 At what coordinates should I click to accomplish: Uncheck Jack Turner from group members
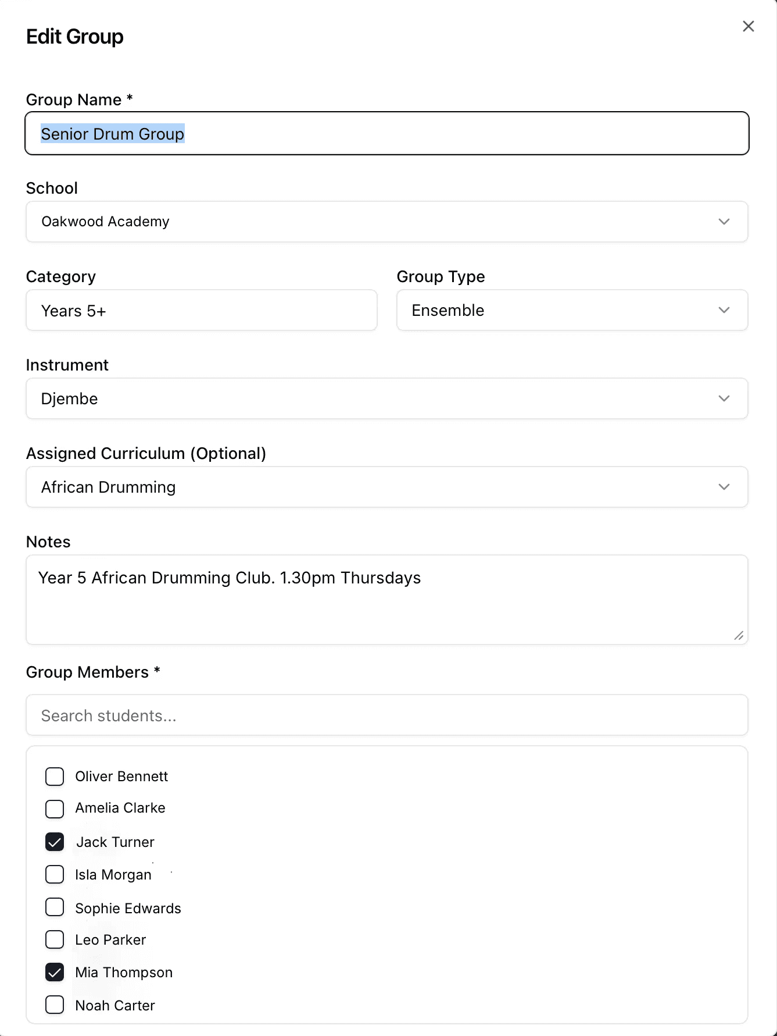[x=55, y=842]
